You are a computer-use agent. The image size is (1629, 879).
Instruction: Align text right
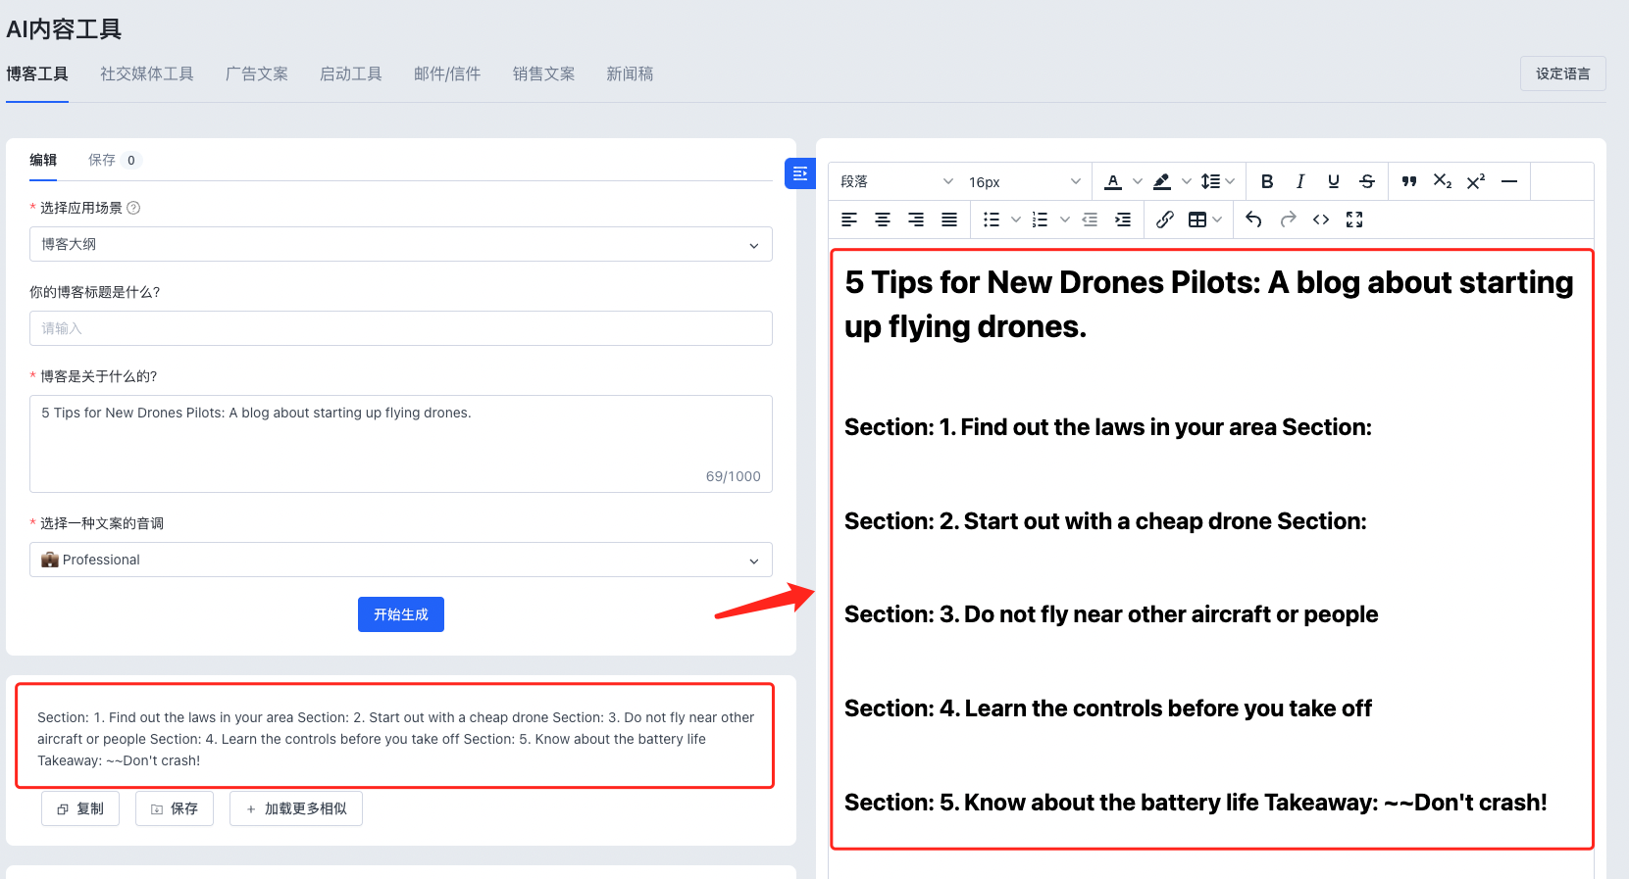(916, 220)
